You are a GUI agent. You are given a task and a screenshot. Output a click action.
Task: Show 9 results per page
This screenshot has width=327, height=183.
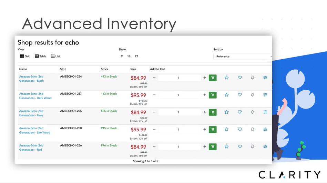tap(122, 56)
